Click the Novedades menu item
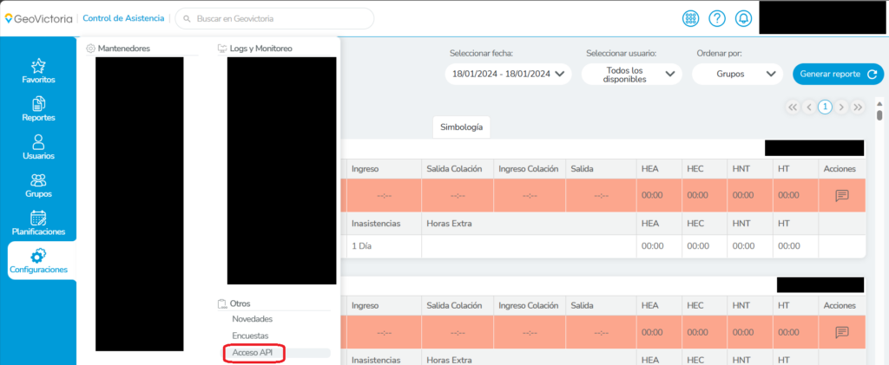 tap(253, 319)
